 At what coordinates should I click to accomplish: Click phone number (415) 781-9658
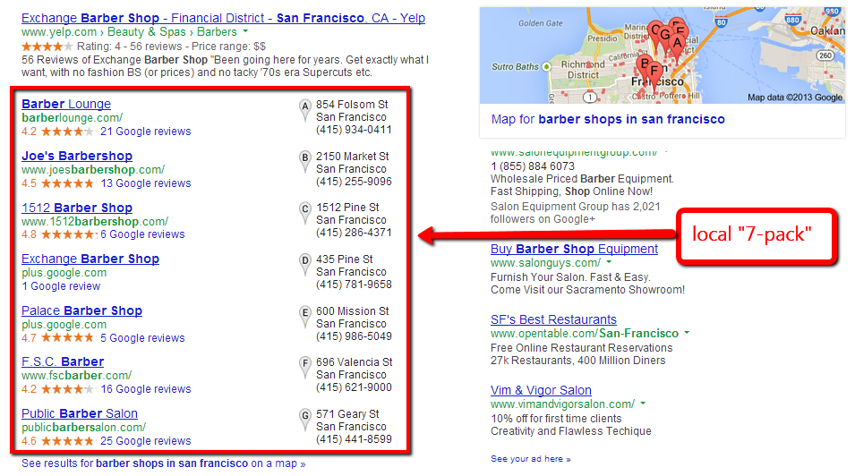point(354,285)
